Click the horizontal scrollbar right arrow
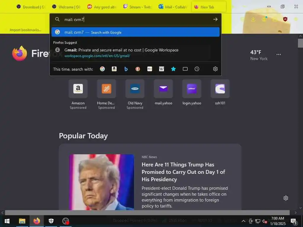Viewport: 303px width, 227px height. point(296,213)
